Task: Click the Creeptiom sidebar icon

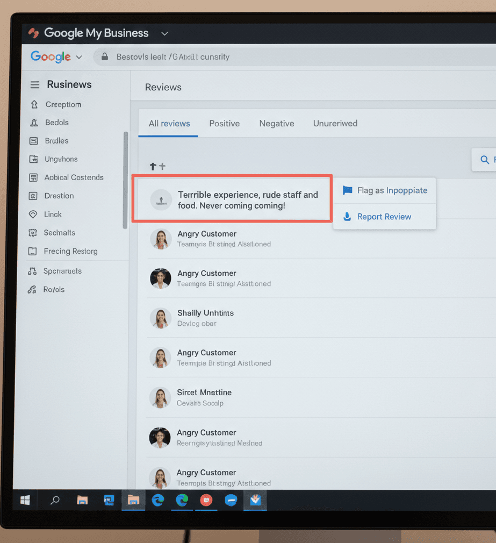Action: (34, 104)
